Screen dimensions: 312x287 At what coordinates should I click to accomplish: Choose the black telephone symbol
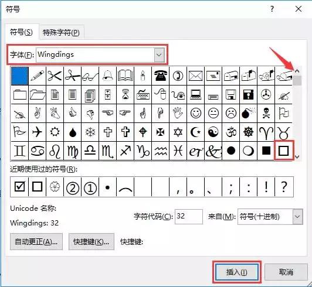[160, 76]
